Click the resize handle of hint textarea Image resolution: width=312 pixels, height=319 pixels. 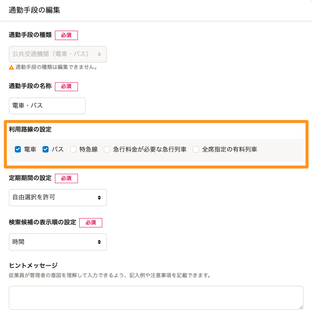point(301,307)
